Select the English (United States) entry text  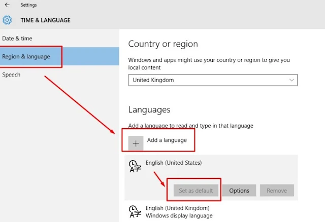174,163
